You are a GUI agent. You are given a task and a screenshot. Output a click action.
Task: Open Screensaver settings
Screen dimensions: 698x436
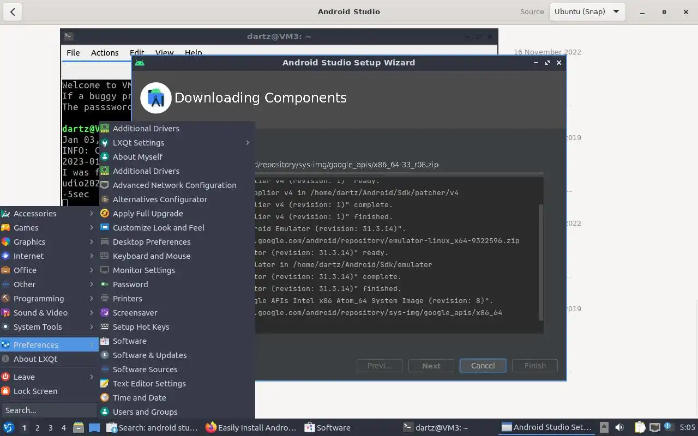(177, 312)
